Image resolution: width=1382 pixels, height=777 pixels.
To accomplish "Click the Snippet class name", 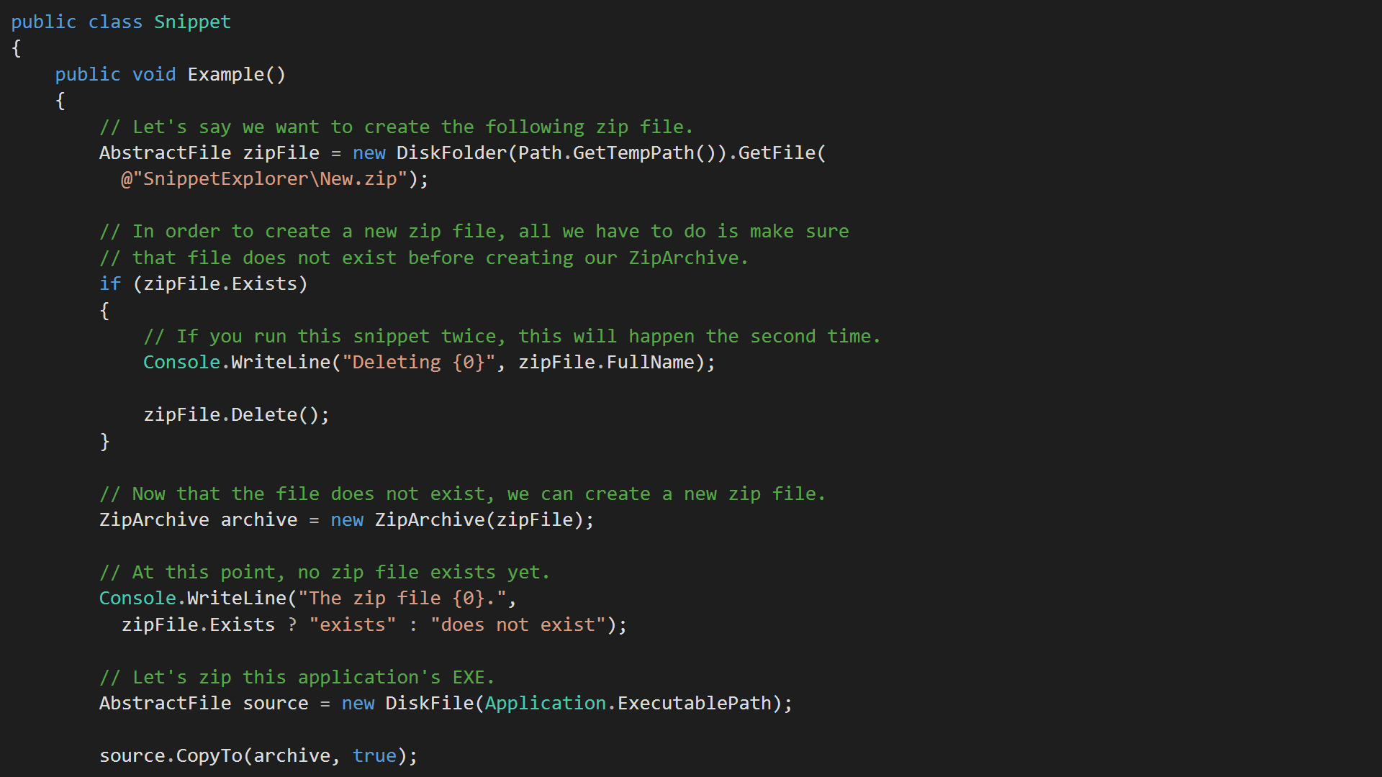I will [x=192, y=22].
